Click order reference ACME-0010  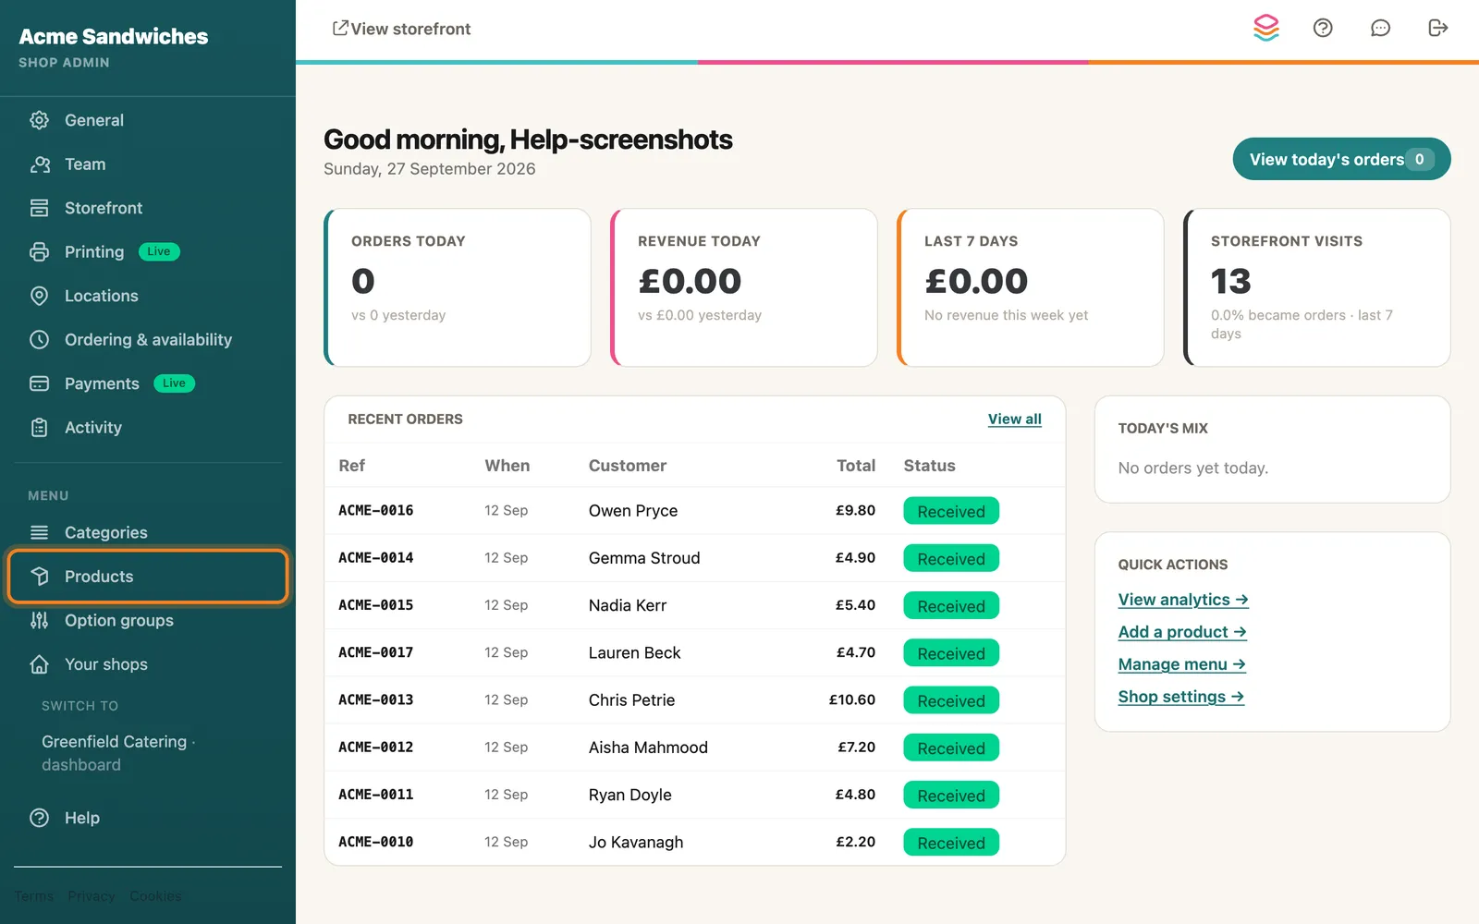click(x=375, y=842)
